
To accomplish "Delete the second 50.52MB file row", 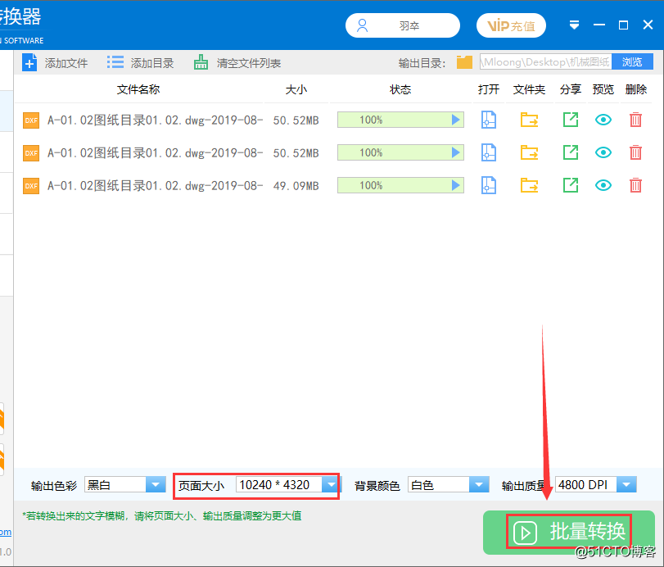I will pos(635,152).
